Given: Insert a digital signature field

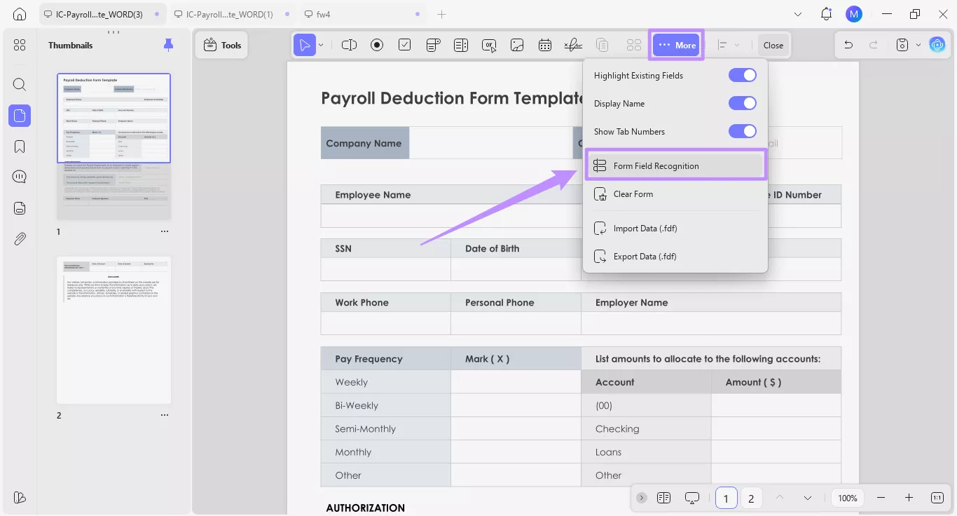Looking at the screenshot, I should click(x=573, y=45).
